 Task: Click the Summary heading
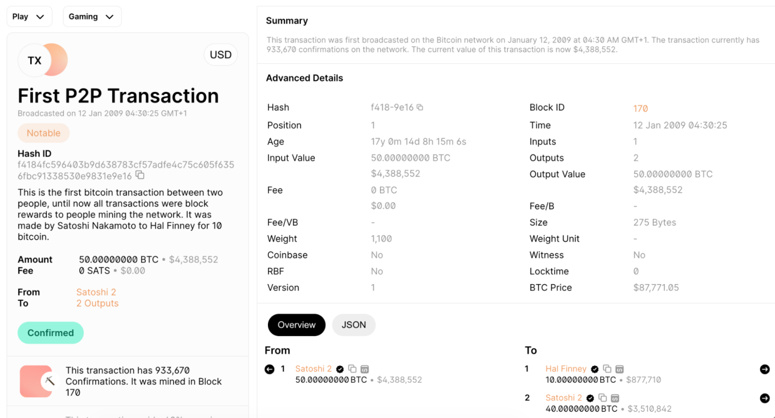[287, 21]
